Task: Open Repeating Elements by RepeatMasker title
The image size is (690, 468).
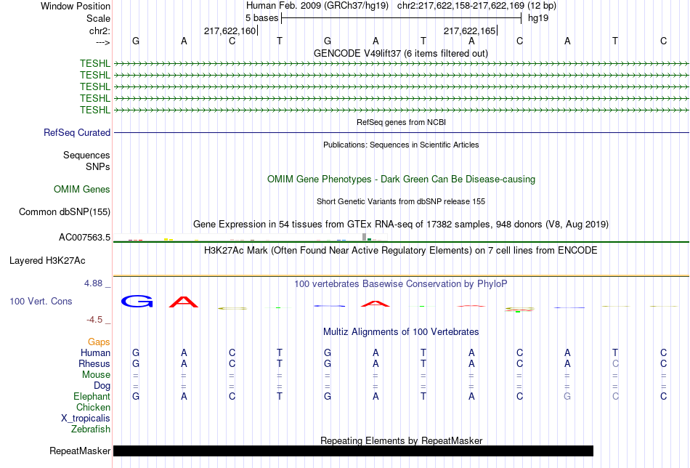Action: click(x=401, y=440)
